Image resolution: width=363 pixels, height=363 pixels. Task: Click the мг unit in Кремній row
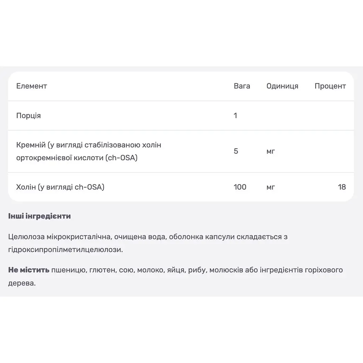coord(270,152)
